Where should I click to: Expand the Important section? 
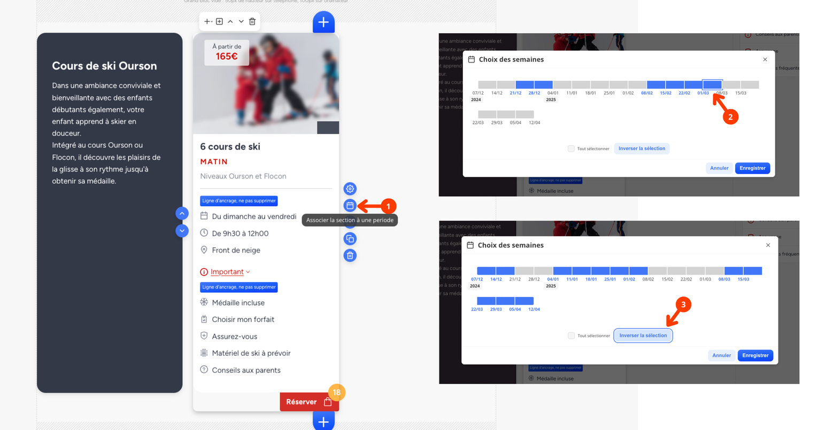[x=230, y=272]
